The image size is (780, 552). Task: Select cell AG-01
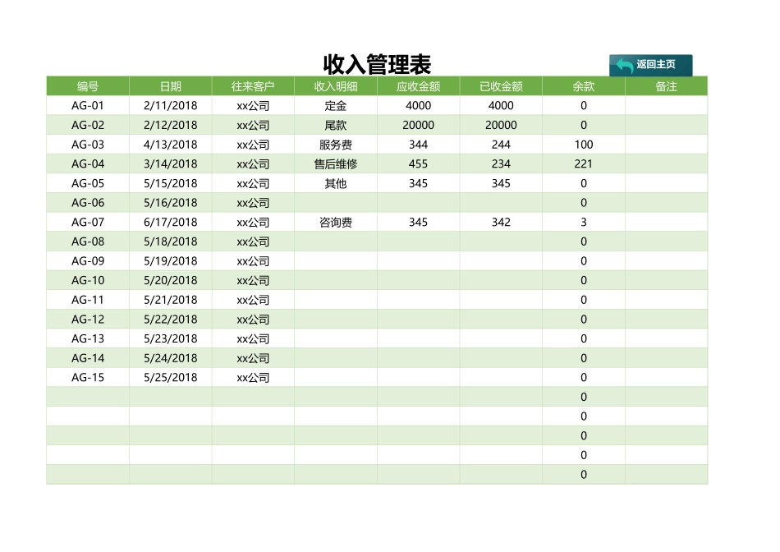pos(88,105)
